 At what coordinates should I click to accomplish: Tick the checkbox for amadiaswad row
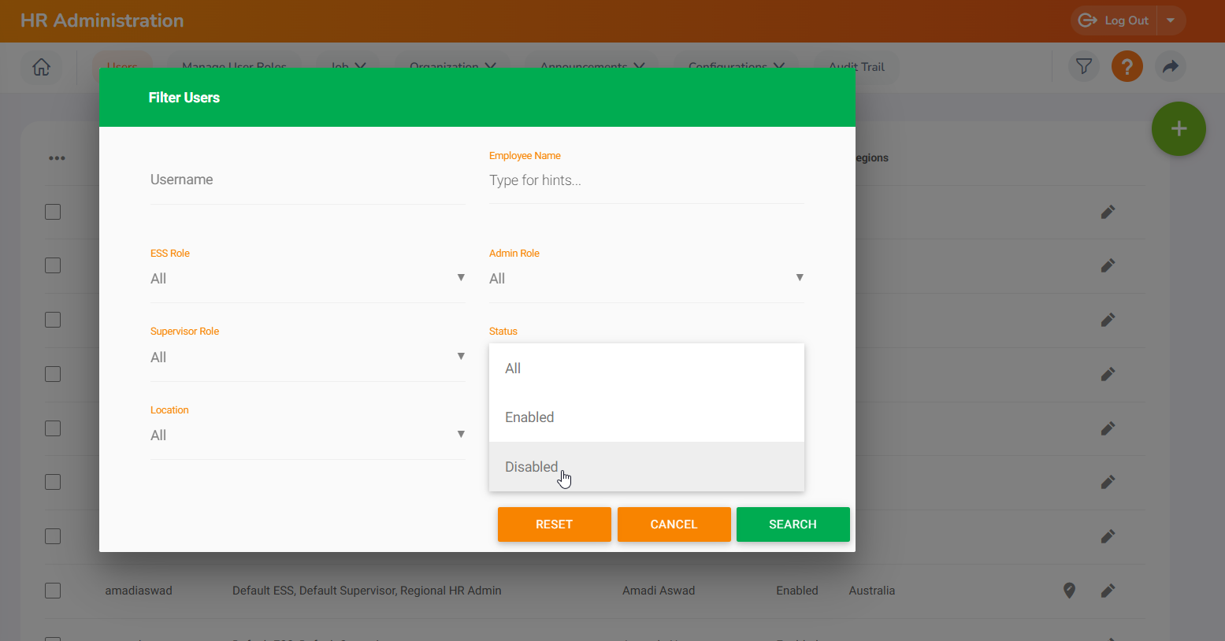[x=53, y=591]
